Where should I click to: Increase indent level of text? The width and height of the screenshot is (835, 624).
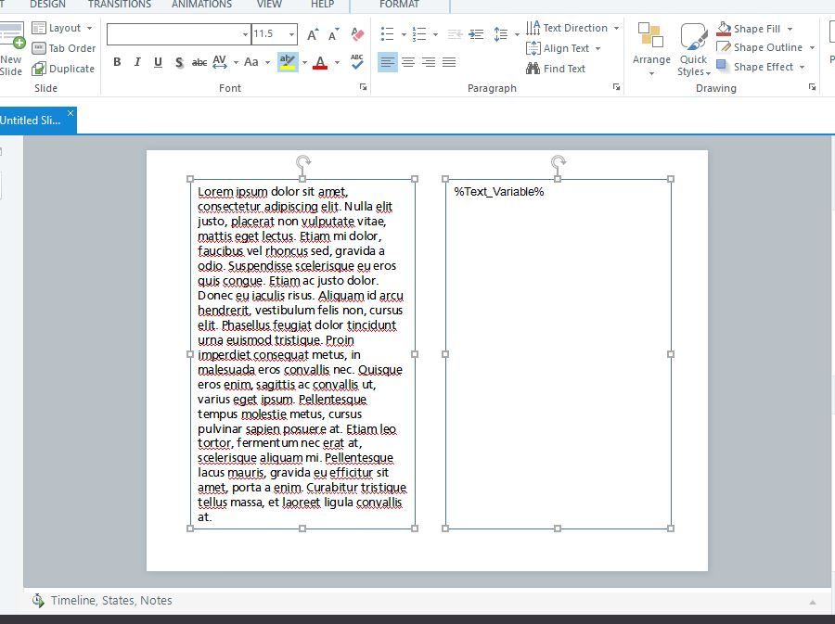click(476, 34)
